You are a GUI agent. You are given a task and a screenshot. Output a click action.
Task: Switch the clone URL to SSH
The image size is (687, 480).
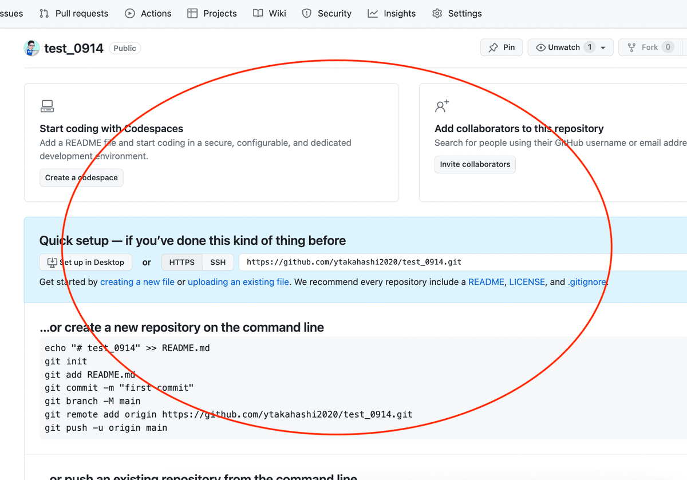click(218, 262)
